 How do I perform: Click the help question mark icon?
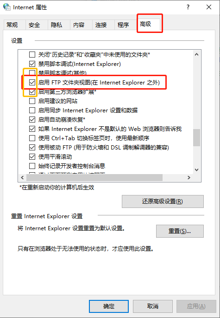pyautogui.click(x=188, y=7)
